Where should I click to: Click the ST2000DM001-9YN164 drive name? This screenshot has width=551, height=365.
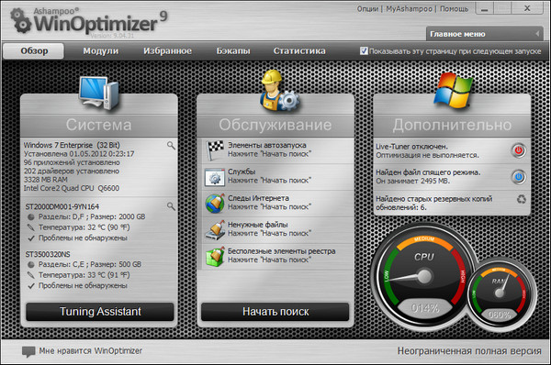coord(62,206)
